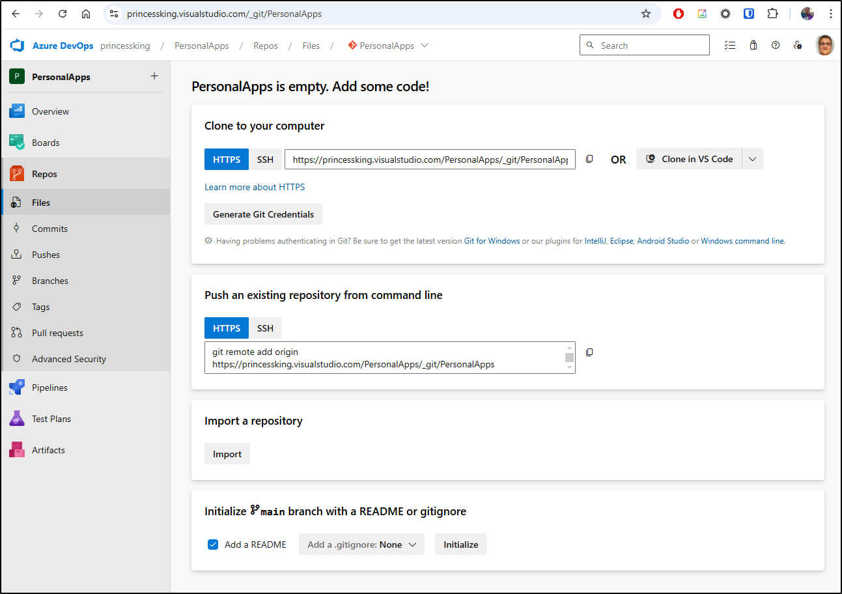Screen dimensions: 842x594
Task: Open the work items list icon in header
Action: point(730,46)
